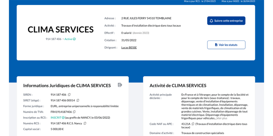The width and height of the screenshot is (273, 136).
Task: Click the bell icon in Suivre cette entreprise
Action: [212, 21]
